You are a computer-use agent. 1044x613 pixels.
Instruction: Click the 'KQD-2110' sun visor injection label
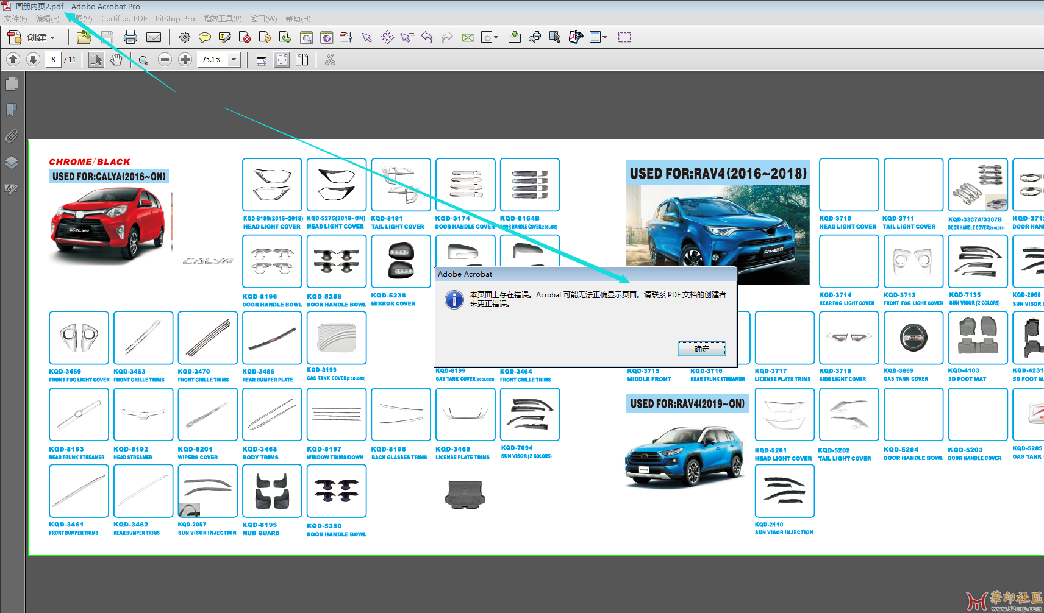769,525
